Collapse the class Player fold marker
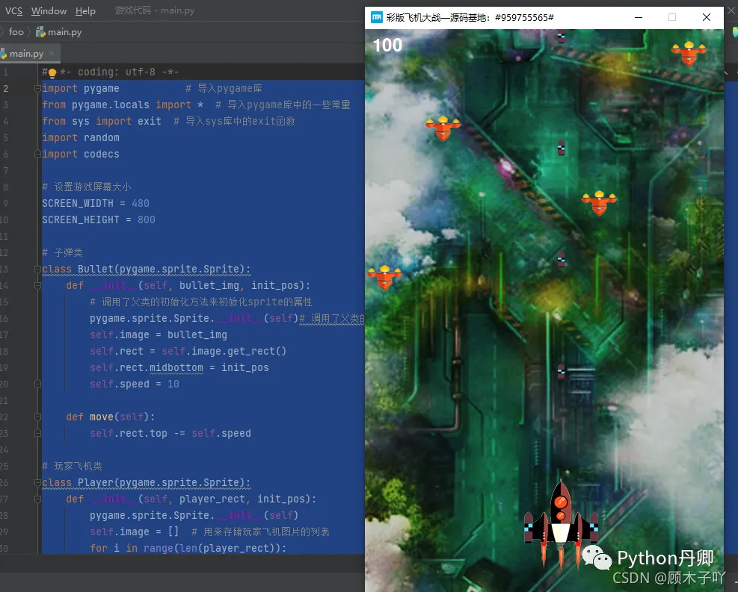This screenshot has height=592, width=738. click(37, 482)
